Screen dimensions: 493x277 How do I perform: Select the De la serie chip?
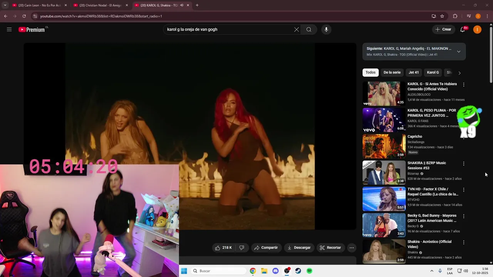392,72
